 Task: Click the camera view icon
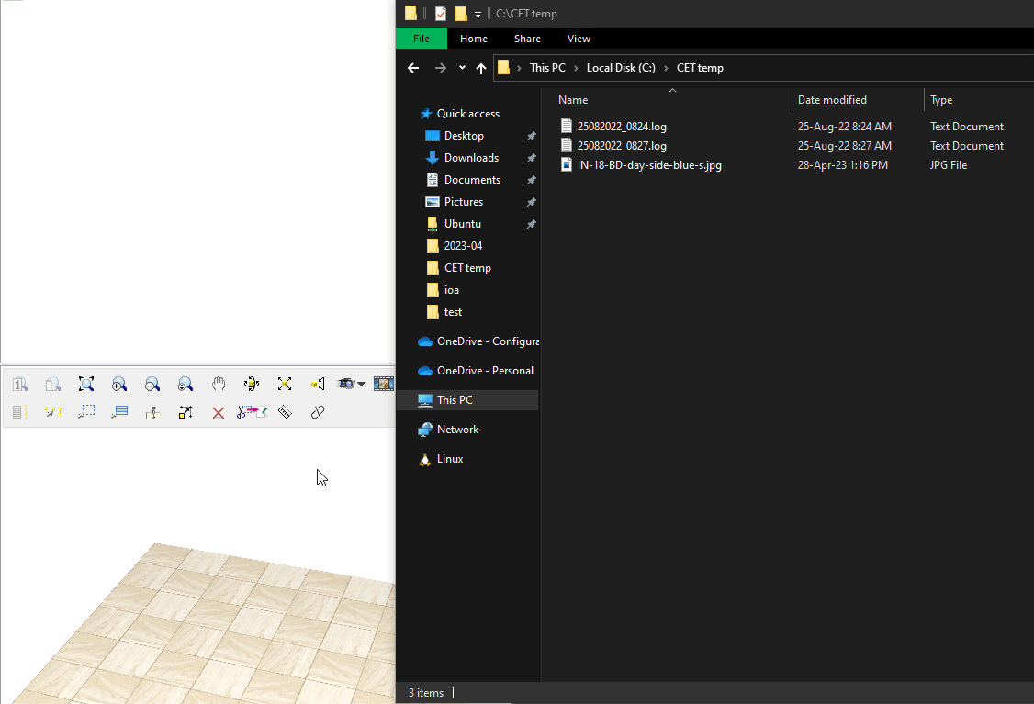pyautogui.click(x=346, y=384)
